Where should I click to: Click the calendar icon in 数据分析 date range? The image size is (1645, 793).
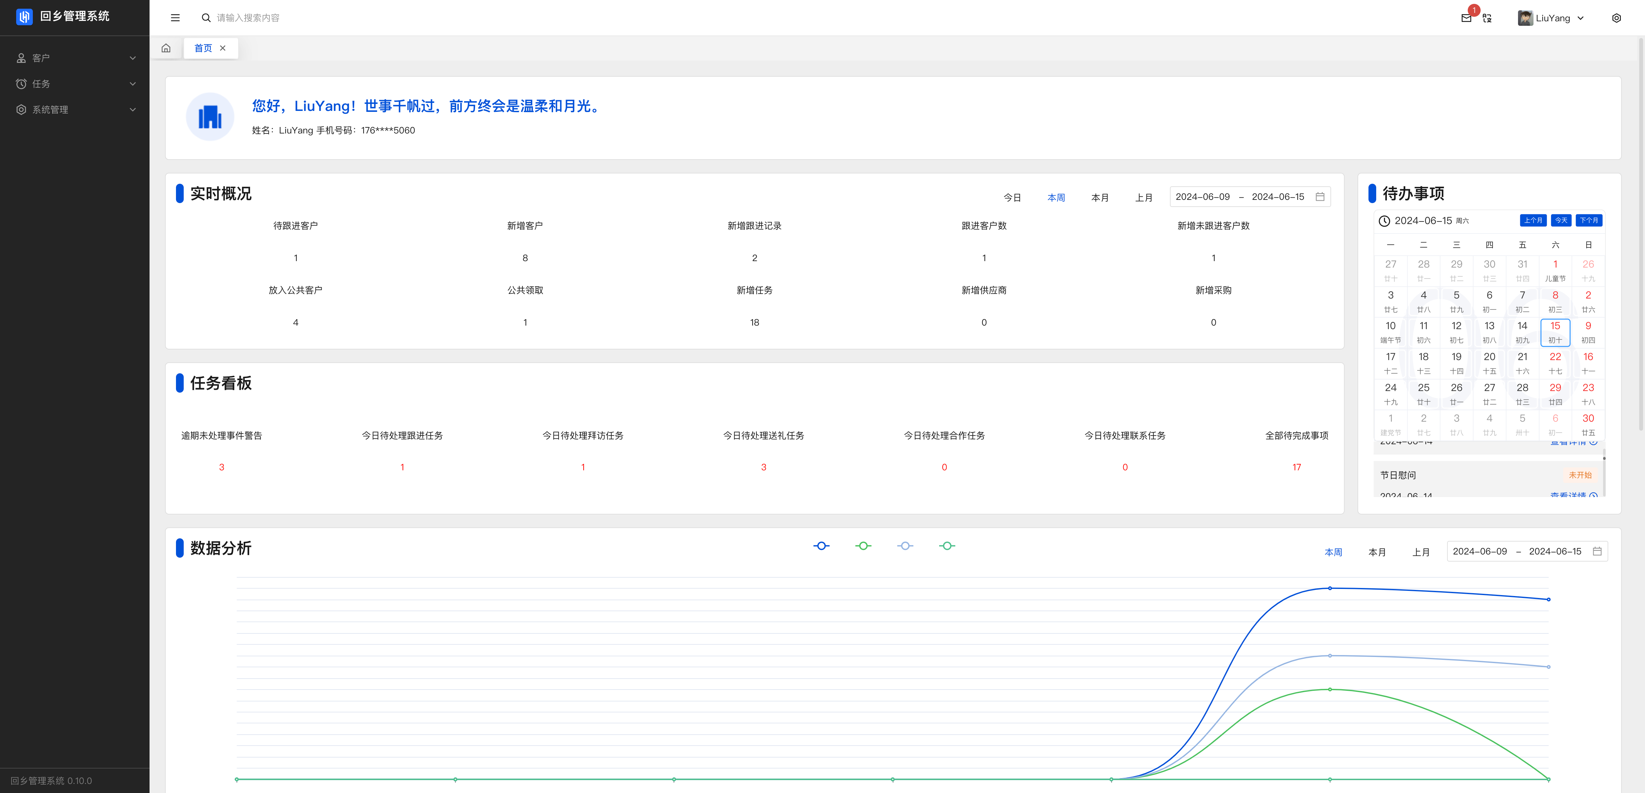(1597, 551)
